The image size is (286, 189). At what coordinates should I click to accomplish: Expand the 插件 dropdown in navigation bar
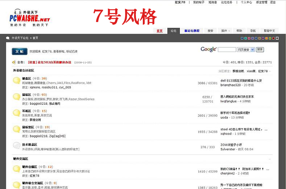tap(225, 31)
